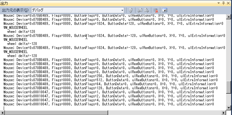
Task: Open the output source combo box showing デバッグ
Action: [78, 10]
